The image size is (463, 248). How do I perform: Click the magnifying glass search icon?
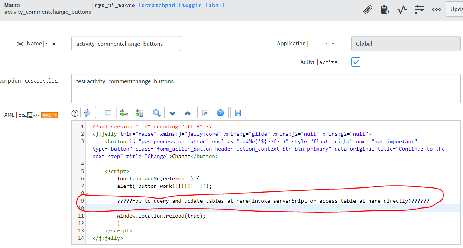(157, 113)
